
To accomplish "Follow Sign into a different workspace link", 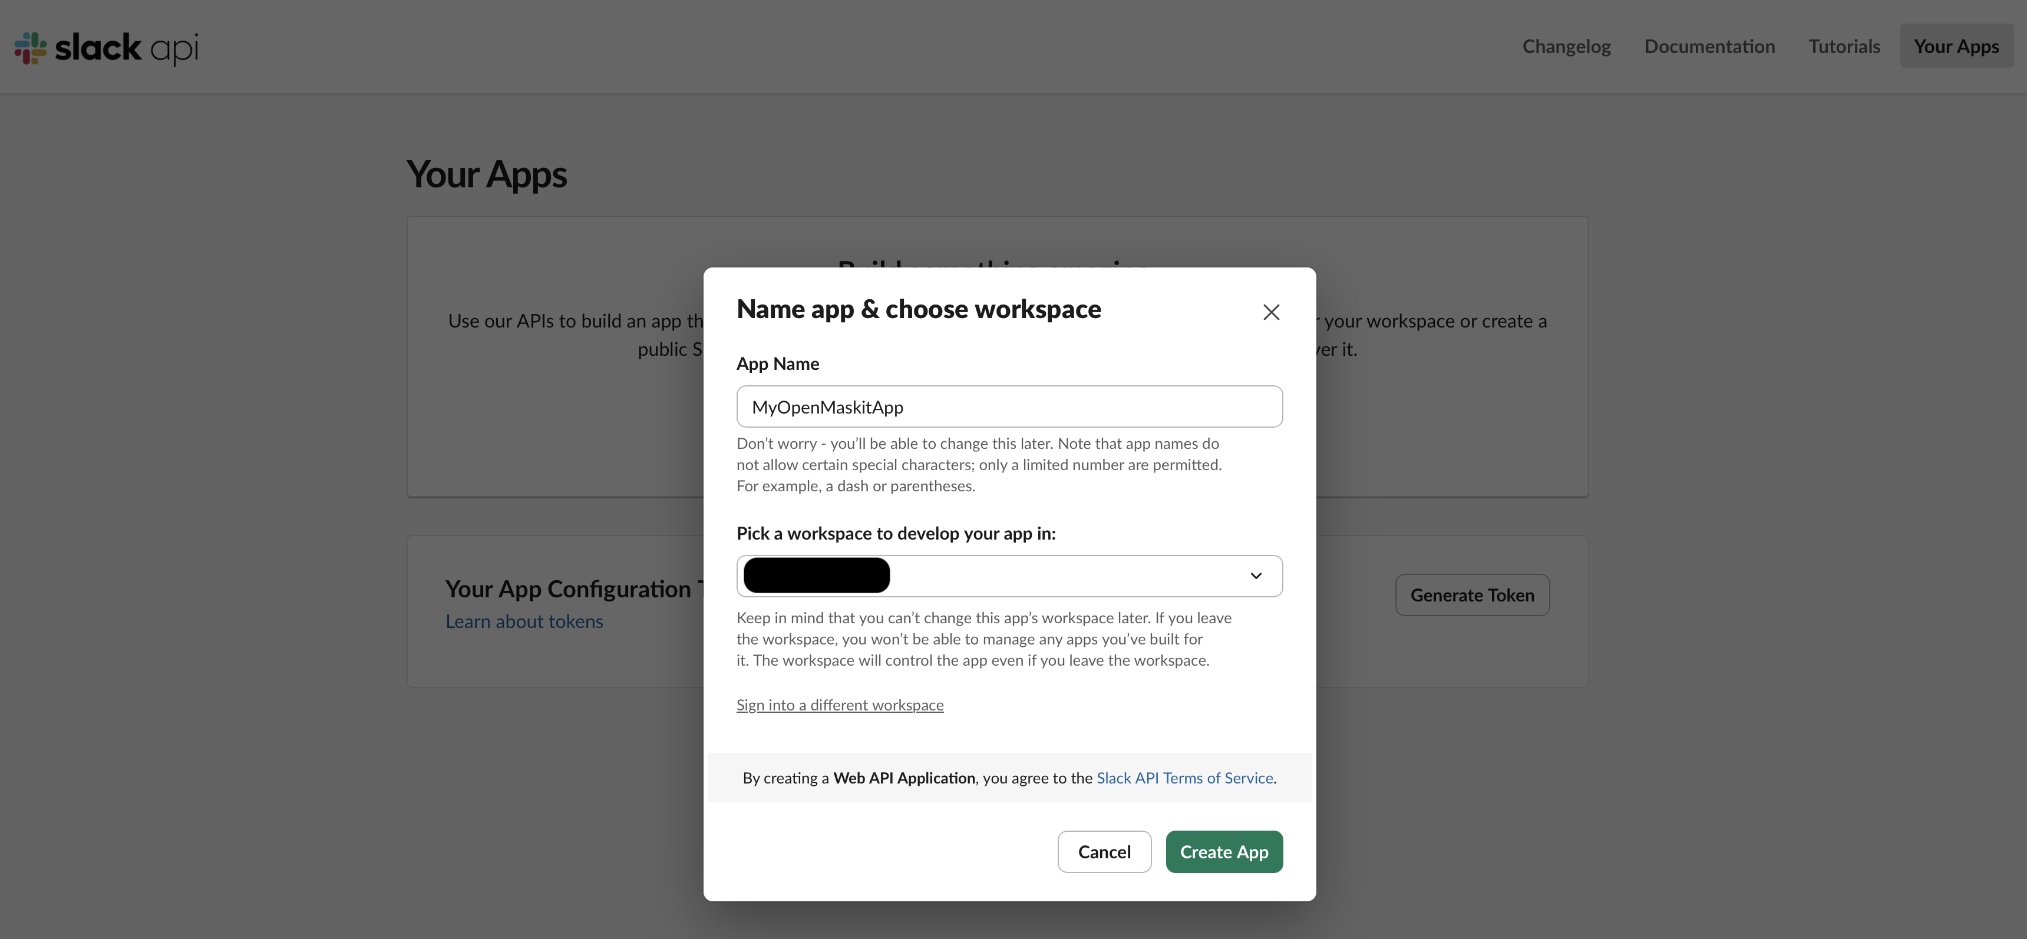I will pos(840,705).
